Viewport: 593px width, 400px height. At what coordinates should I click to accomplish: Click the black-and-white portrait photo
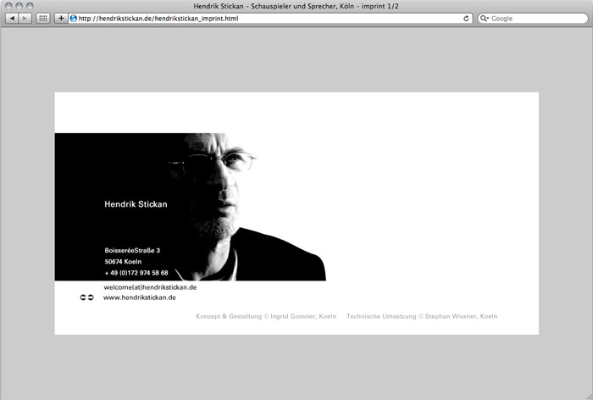(191, 207)
